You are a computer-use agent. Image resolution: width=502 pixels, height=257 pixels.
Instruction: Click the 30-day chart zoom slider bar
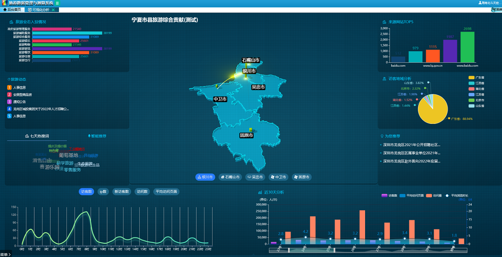point(368,250)
